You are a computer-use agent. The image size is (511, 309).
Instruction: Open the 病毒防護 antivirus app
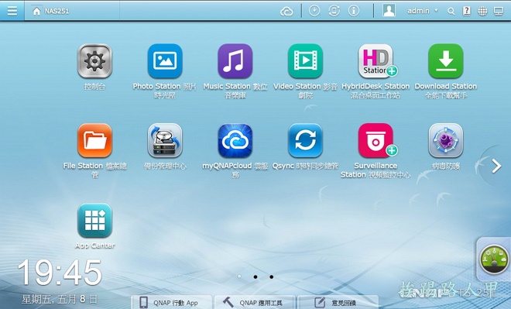(x=446, y=140)
